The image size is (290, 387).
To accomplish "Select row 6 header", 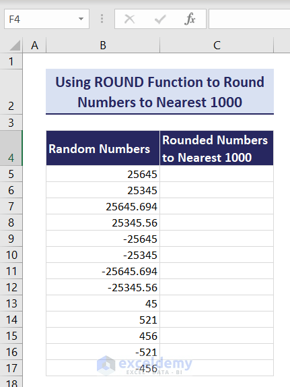I will pyautogui.click(x=11, y=190).
